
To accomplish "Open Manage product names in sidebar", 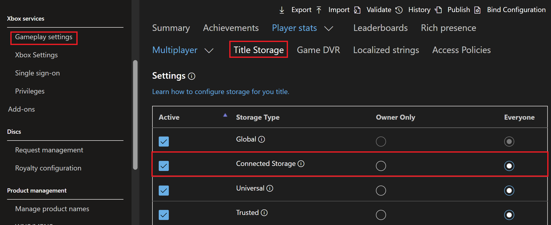I will click(52, 209).
